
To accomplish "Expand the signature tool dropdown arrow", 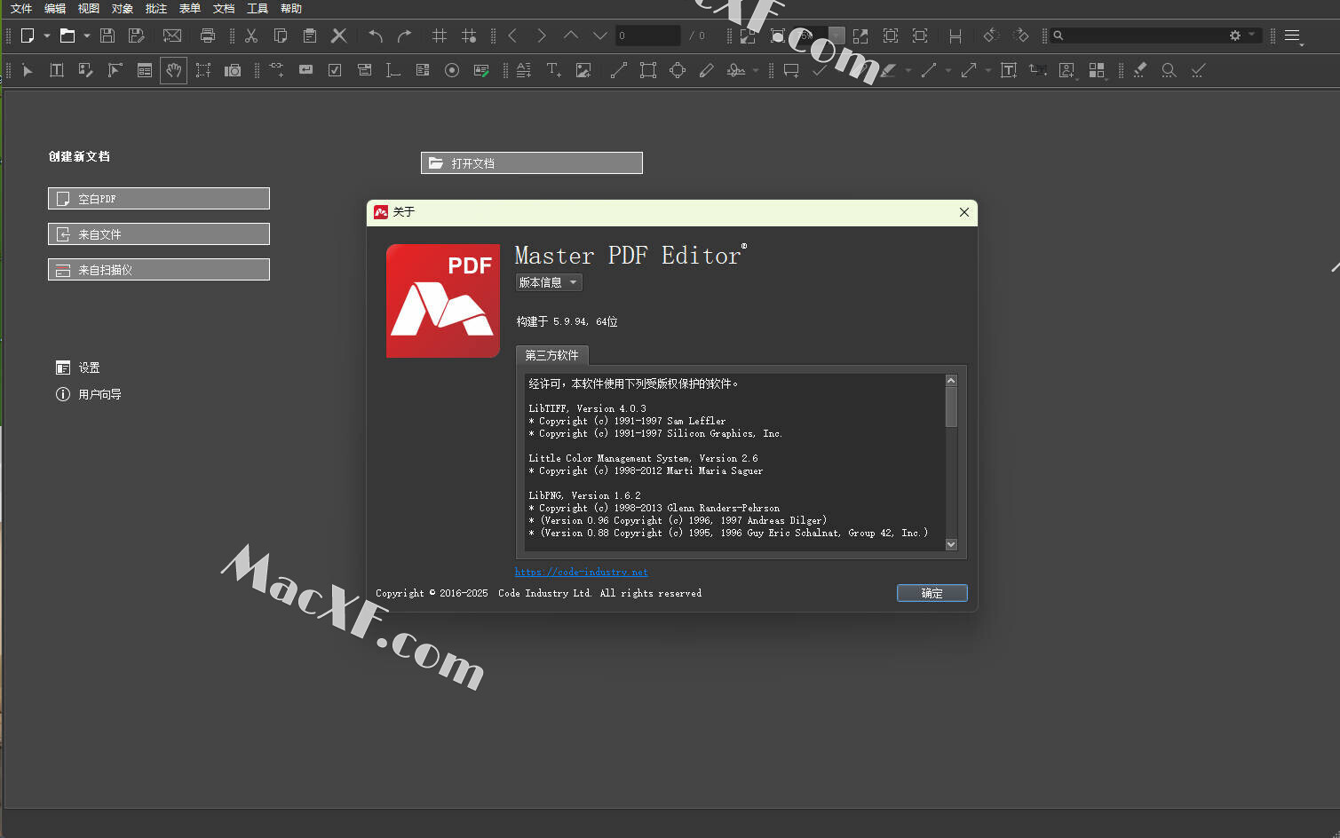I will point(756,70).
